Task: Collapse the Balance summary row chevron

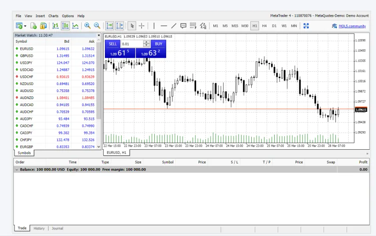Action: point(17,170)
